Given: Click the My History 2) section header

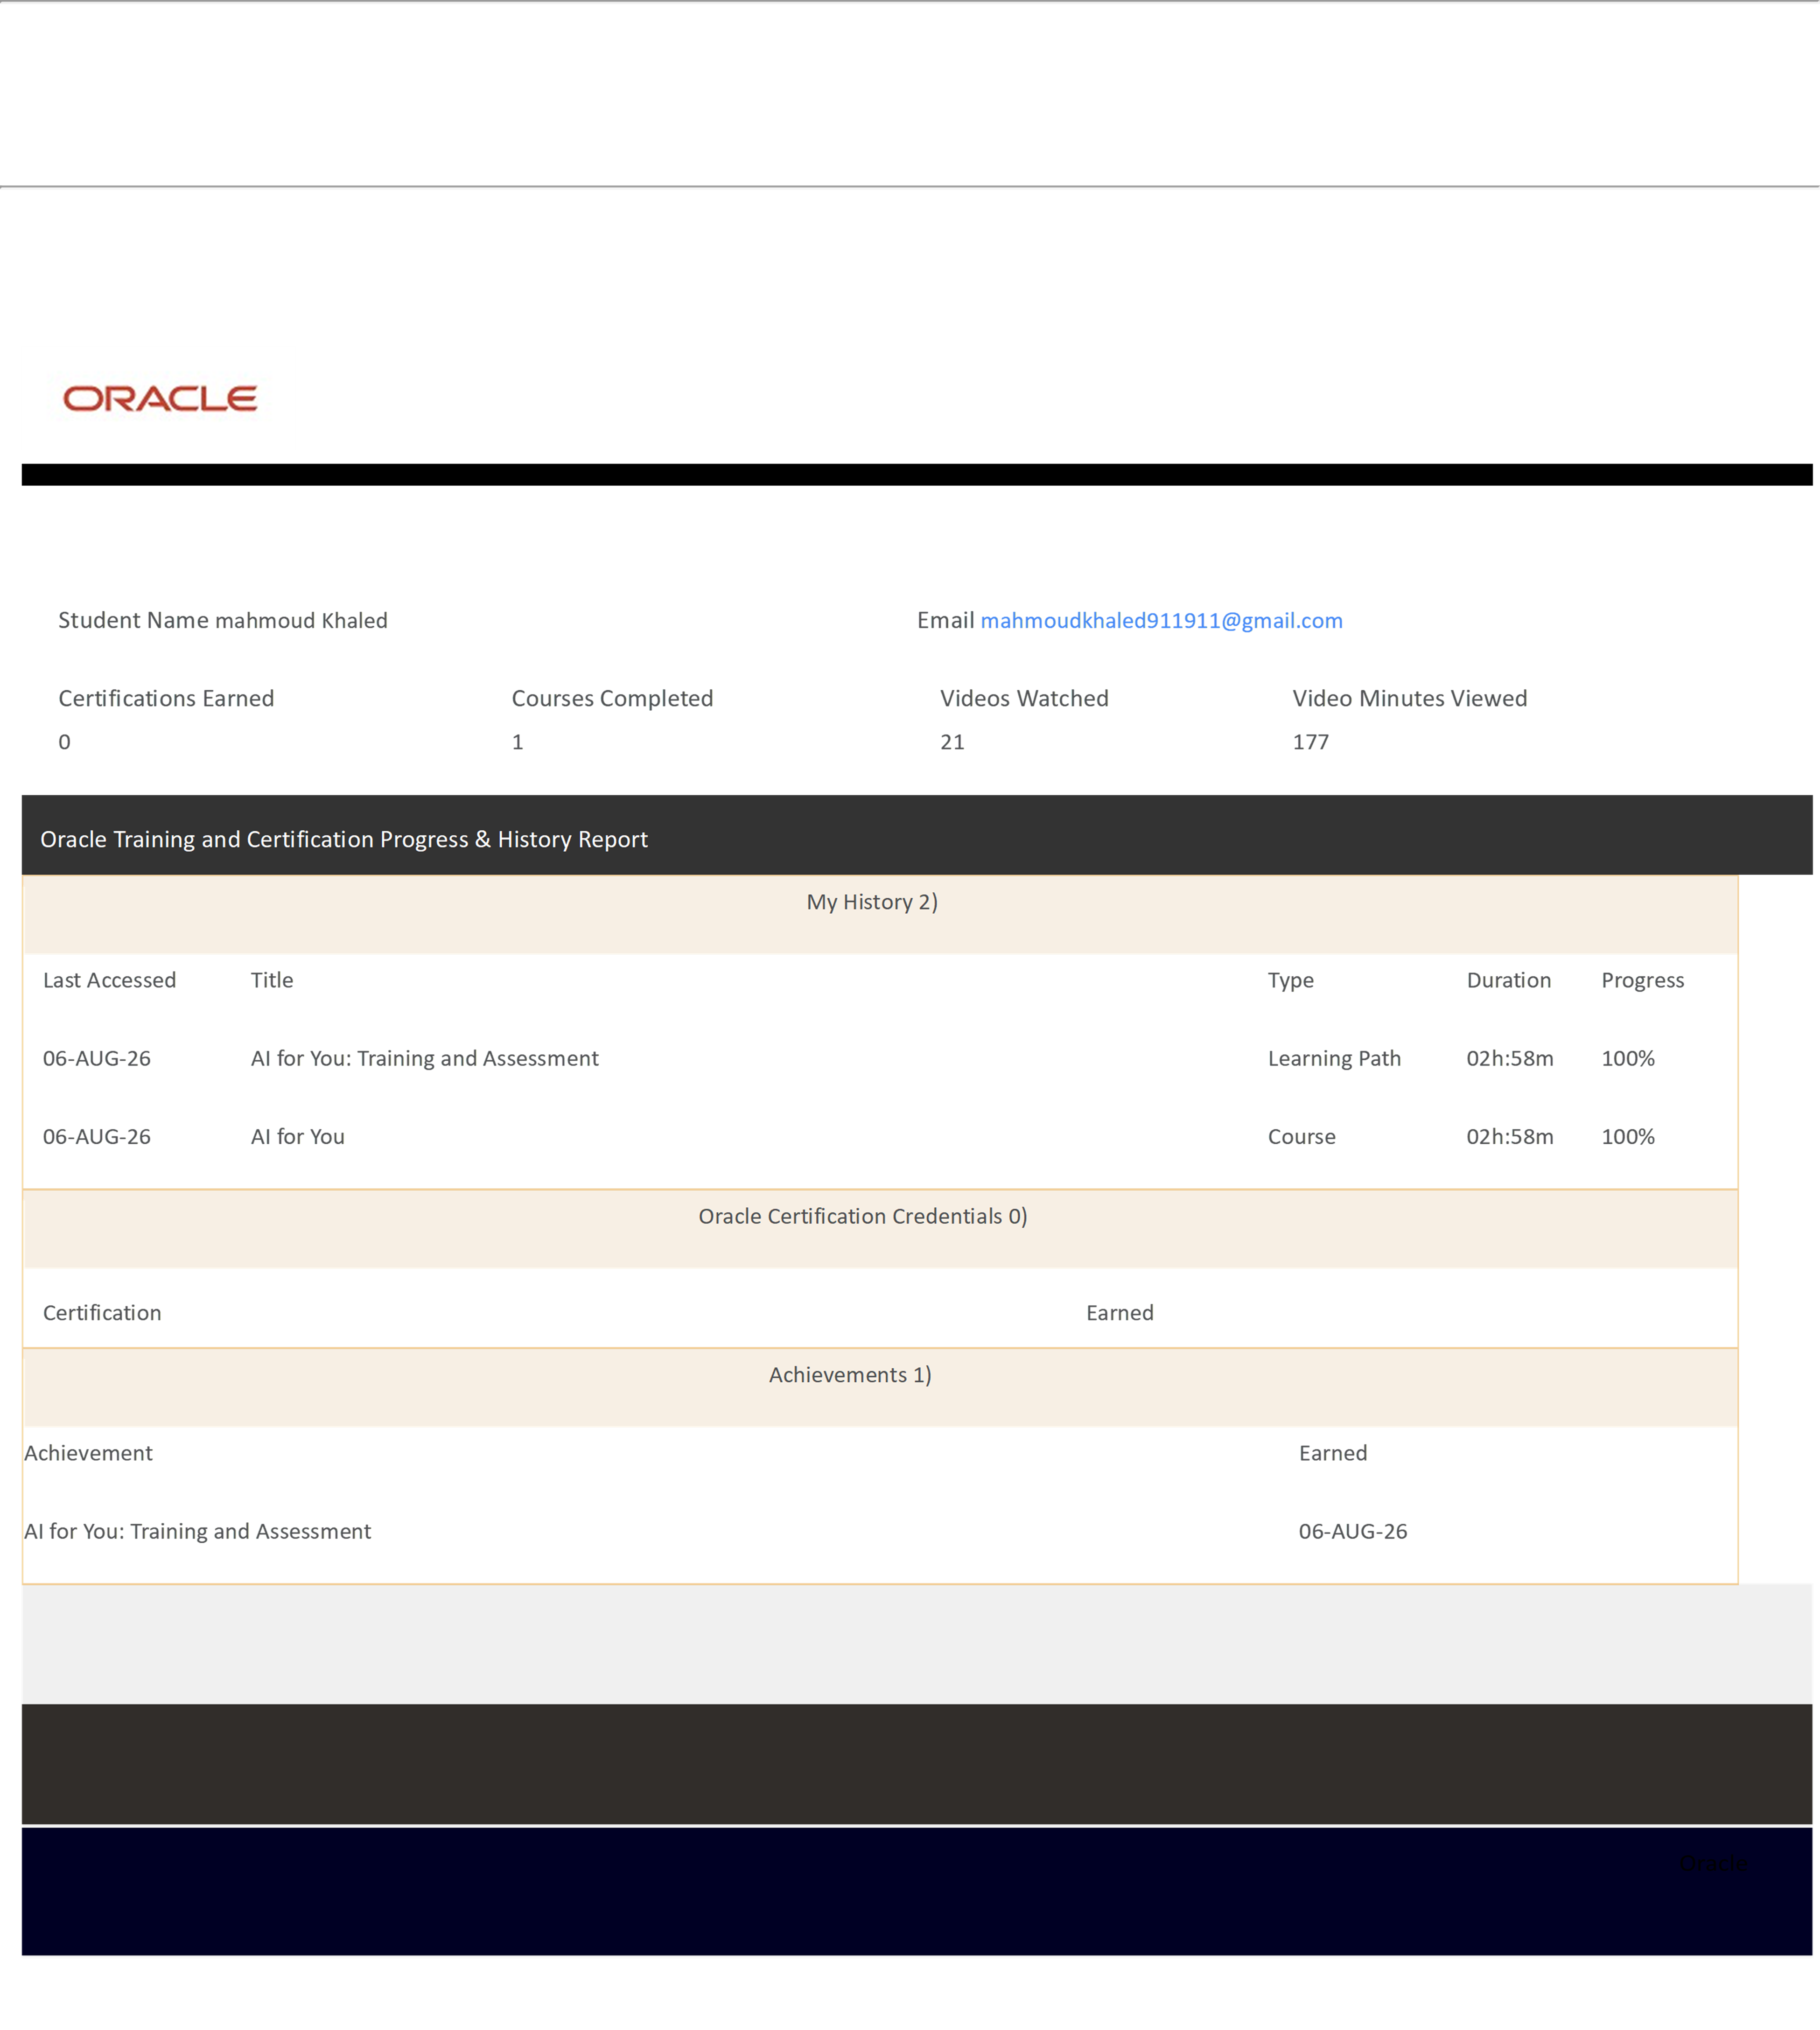Looking at the screenshot, I should coord(872,902).
